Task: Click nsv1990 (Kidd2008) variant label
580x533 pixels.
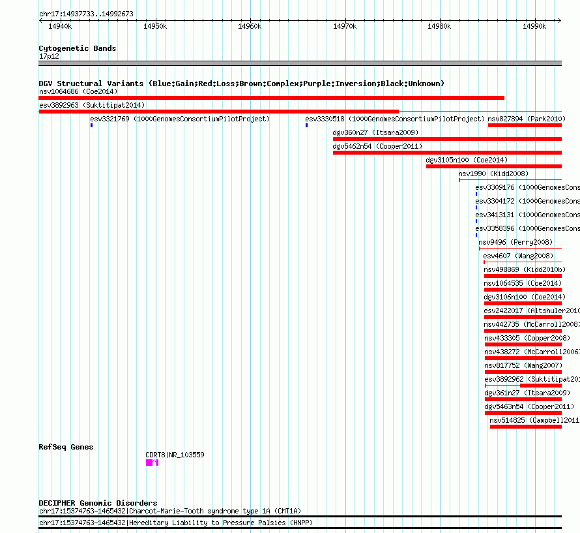Action: tap(493, 174)
